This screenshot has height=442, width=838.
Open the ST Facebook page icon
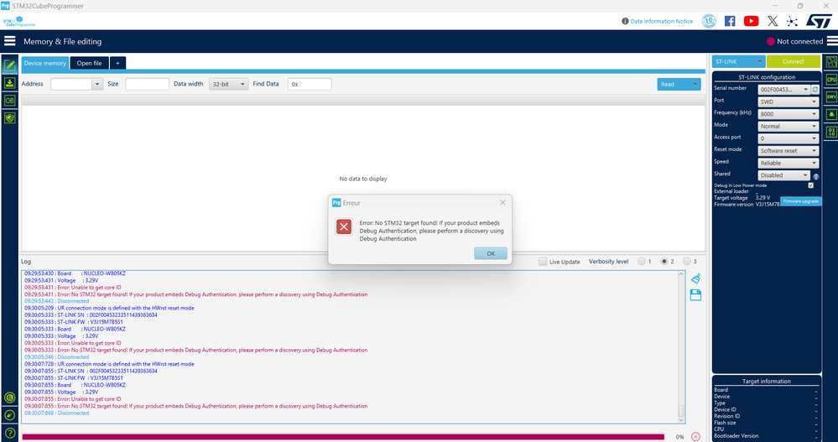coord(730,21)
